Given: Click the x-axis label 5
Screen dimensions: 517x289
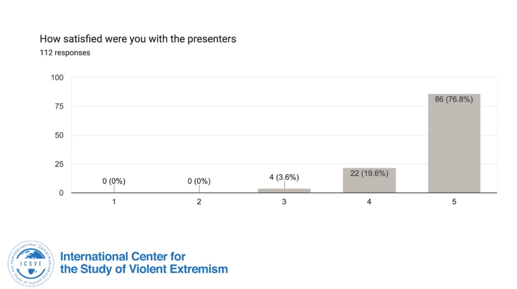Looking at the screenshot, I should pos(454,202).
